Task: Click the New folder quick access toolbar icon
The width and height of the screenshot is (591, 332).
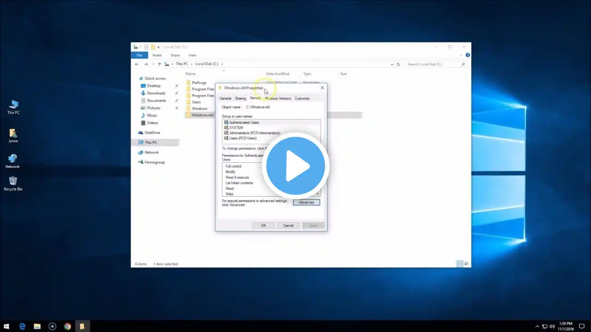Action: (152, 47)
